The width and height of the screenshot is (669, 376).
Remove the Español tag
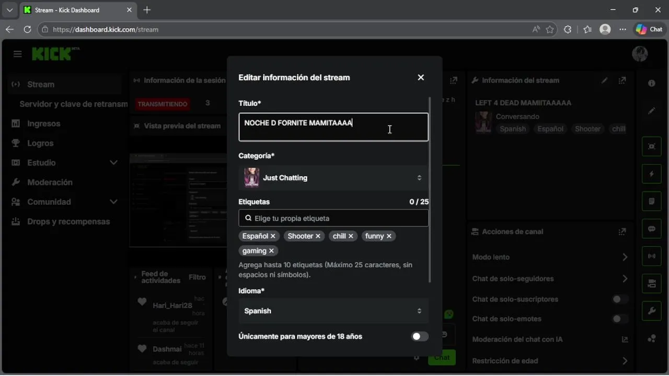pos(273,236)
